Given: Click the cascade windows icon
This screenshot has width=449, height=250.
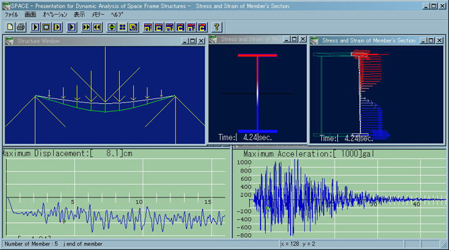Looking at the screenshot, I should pyautogui.click(x=133, y=27).
